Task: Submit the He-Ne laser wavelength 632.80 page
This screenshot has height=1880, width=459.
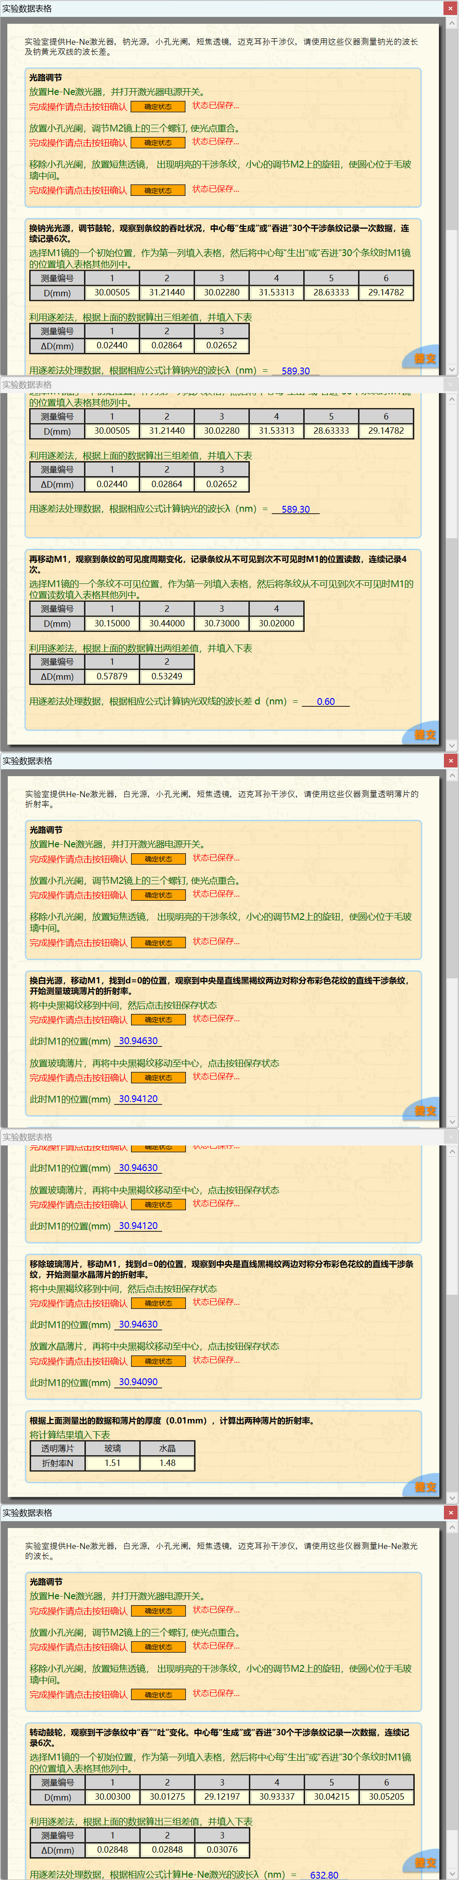Action: click(x=425, y=1863)
